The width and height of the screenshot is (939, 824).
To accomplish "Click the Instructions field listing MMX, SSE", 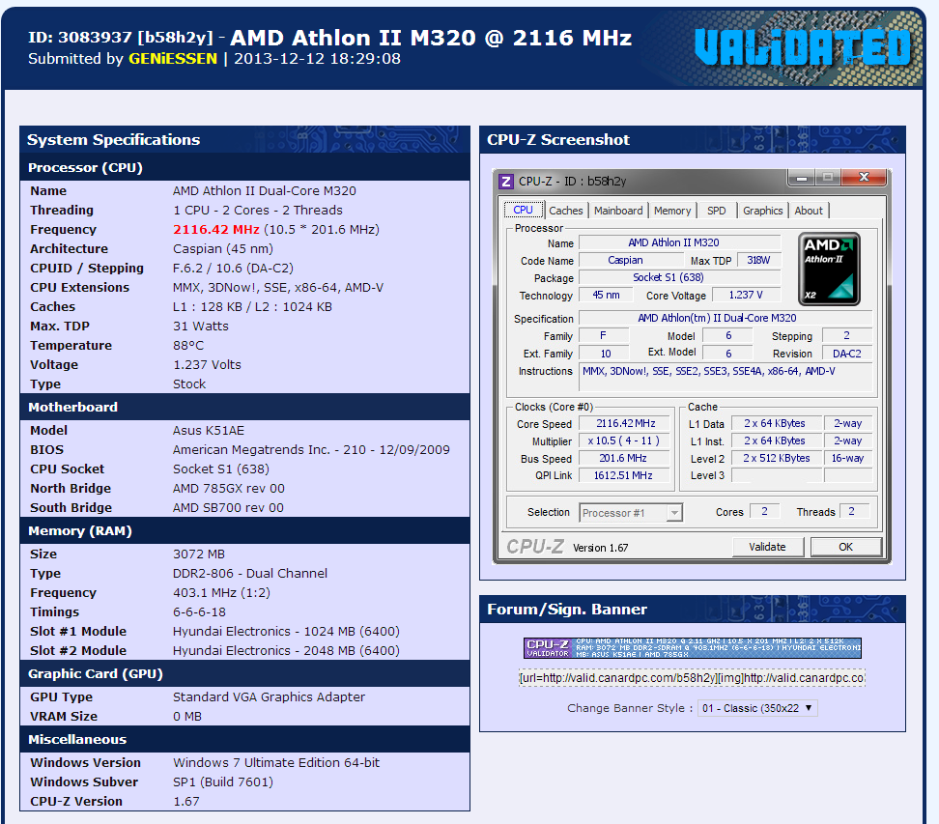I will tap(726, 377).
